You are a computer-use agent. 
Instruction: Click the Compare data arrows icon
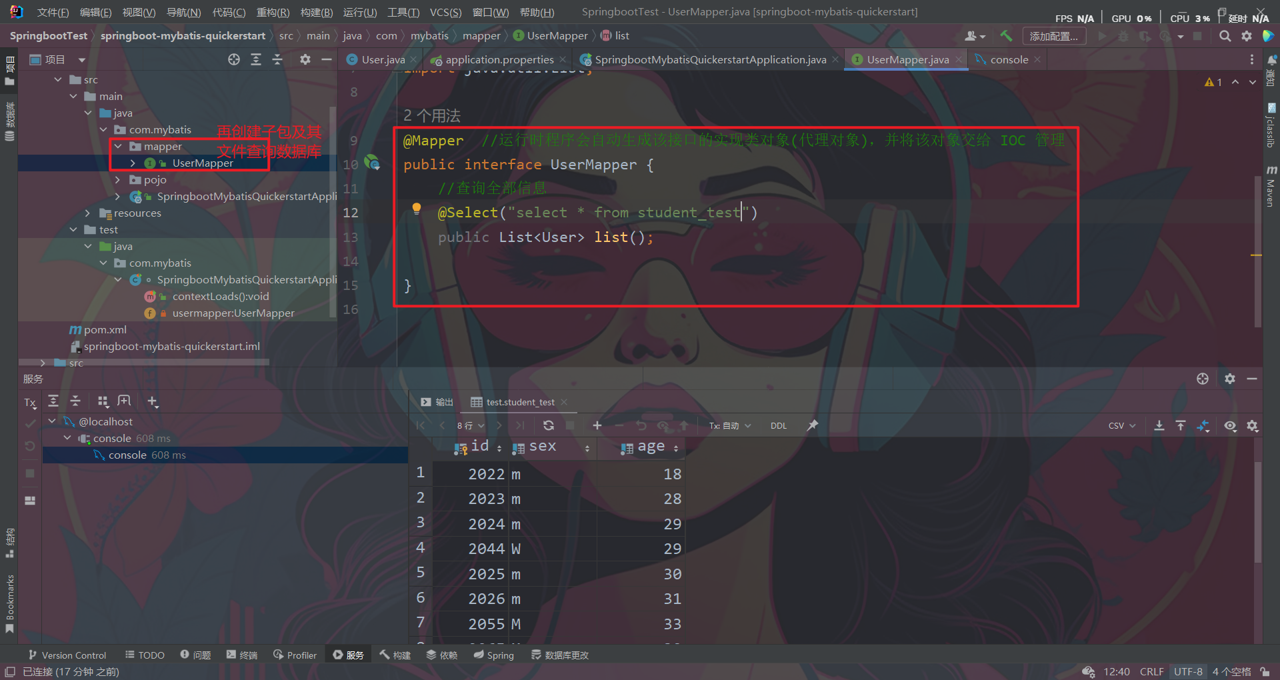[x=1203, y=425]
